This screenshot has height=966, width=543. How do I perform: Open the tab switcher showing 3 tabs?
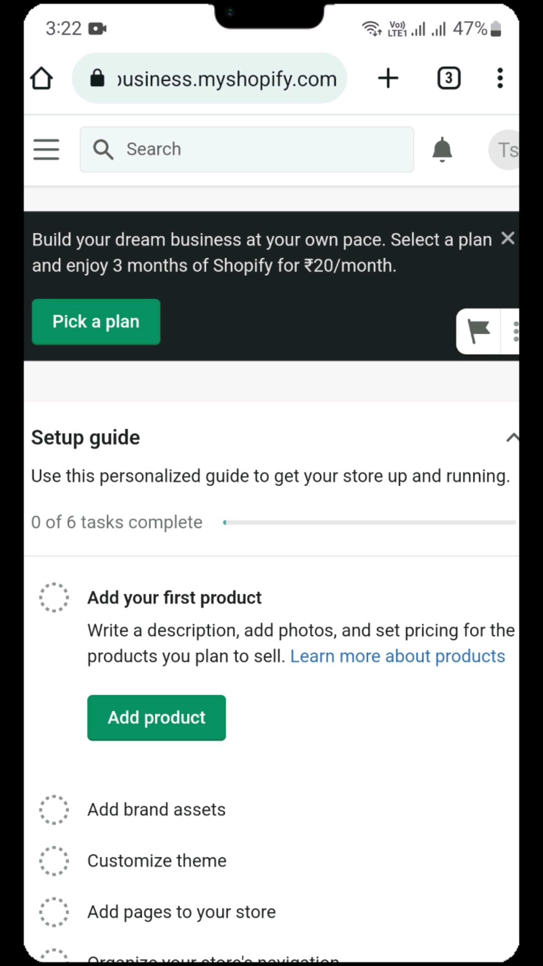click(449, 78)
